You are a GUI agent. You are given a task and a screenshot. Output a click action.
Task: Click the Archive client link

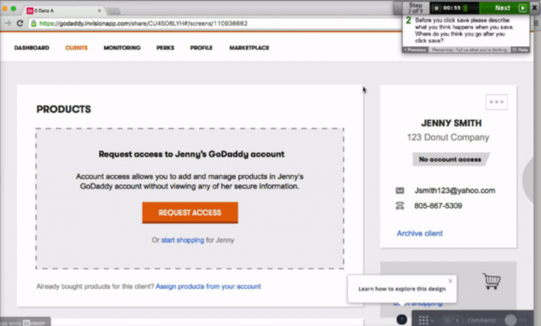pyautogui.click(x=420, y=233)
